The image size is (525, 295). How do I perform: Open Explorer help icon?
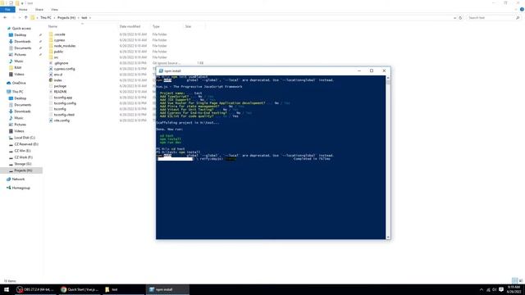522,9
